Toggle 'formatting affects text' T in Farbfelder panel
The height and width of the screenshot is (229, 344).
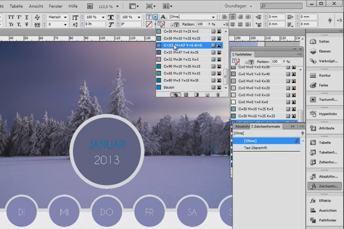click(x=252, y=62)
